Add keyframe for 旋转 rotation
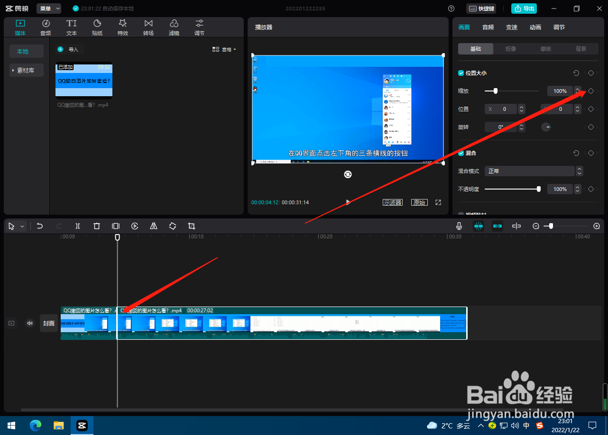 pyautogui.click(x=591, y=127)
